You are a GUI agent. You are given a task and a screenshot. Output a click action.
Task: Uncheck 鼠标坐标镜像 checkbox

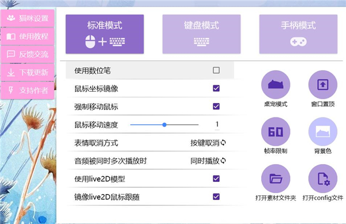pyautogui.click(x=216, y=88)
